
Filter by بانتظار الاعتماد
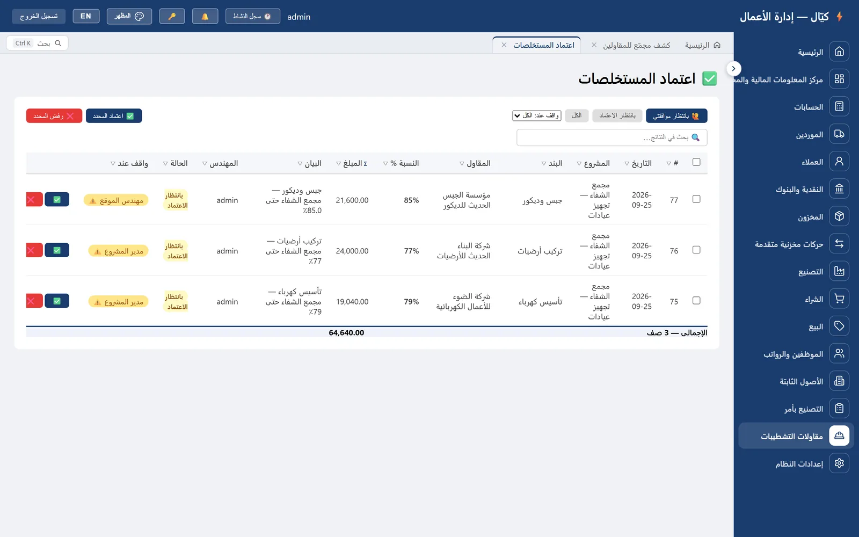point(617,115)
